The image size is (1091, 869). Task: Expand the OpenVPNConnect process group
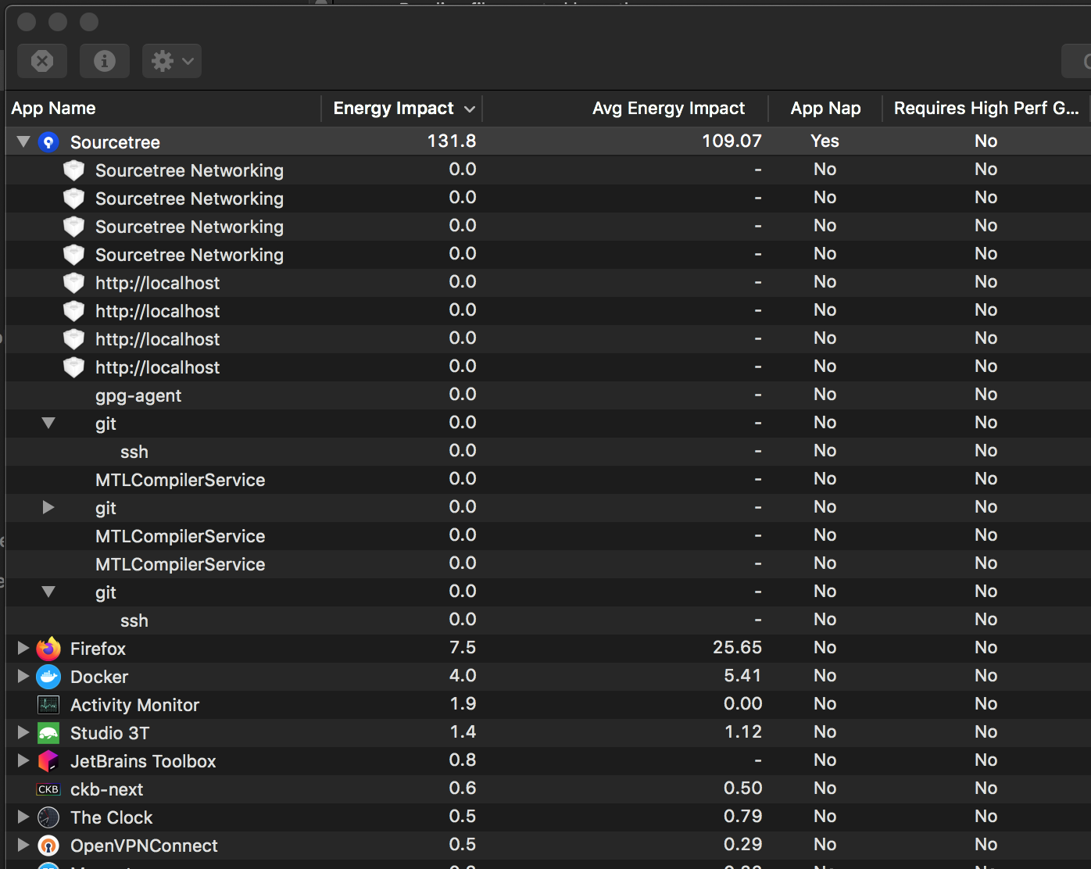coord(23,845)
